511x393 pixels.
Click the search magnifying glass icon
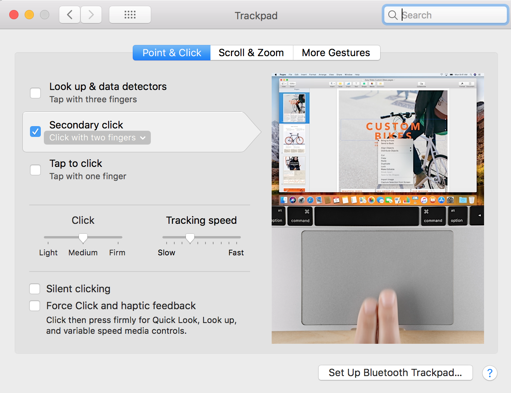(x=393, y=15)
